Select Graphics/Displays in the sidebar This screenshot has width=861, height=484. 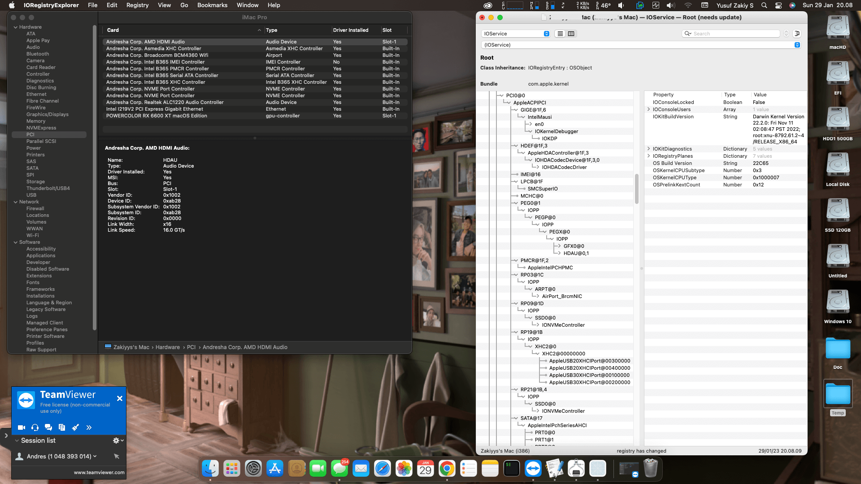[48, 115]
